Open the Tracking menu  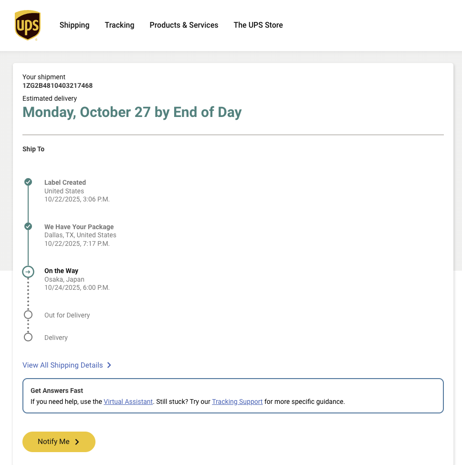[119, 25]
